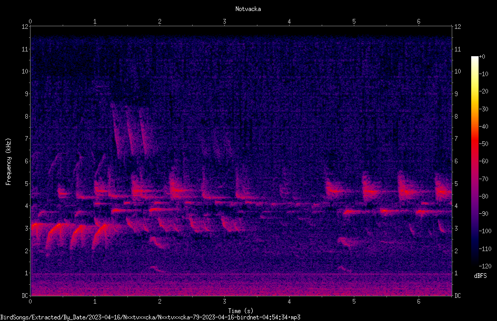Click the 1 kHz label on right axis

pyautogui.click(x=456, y=273)
